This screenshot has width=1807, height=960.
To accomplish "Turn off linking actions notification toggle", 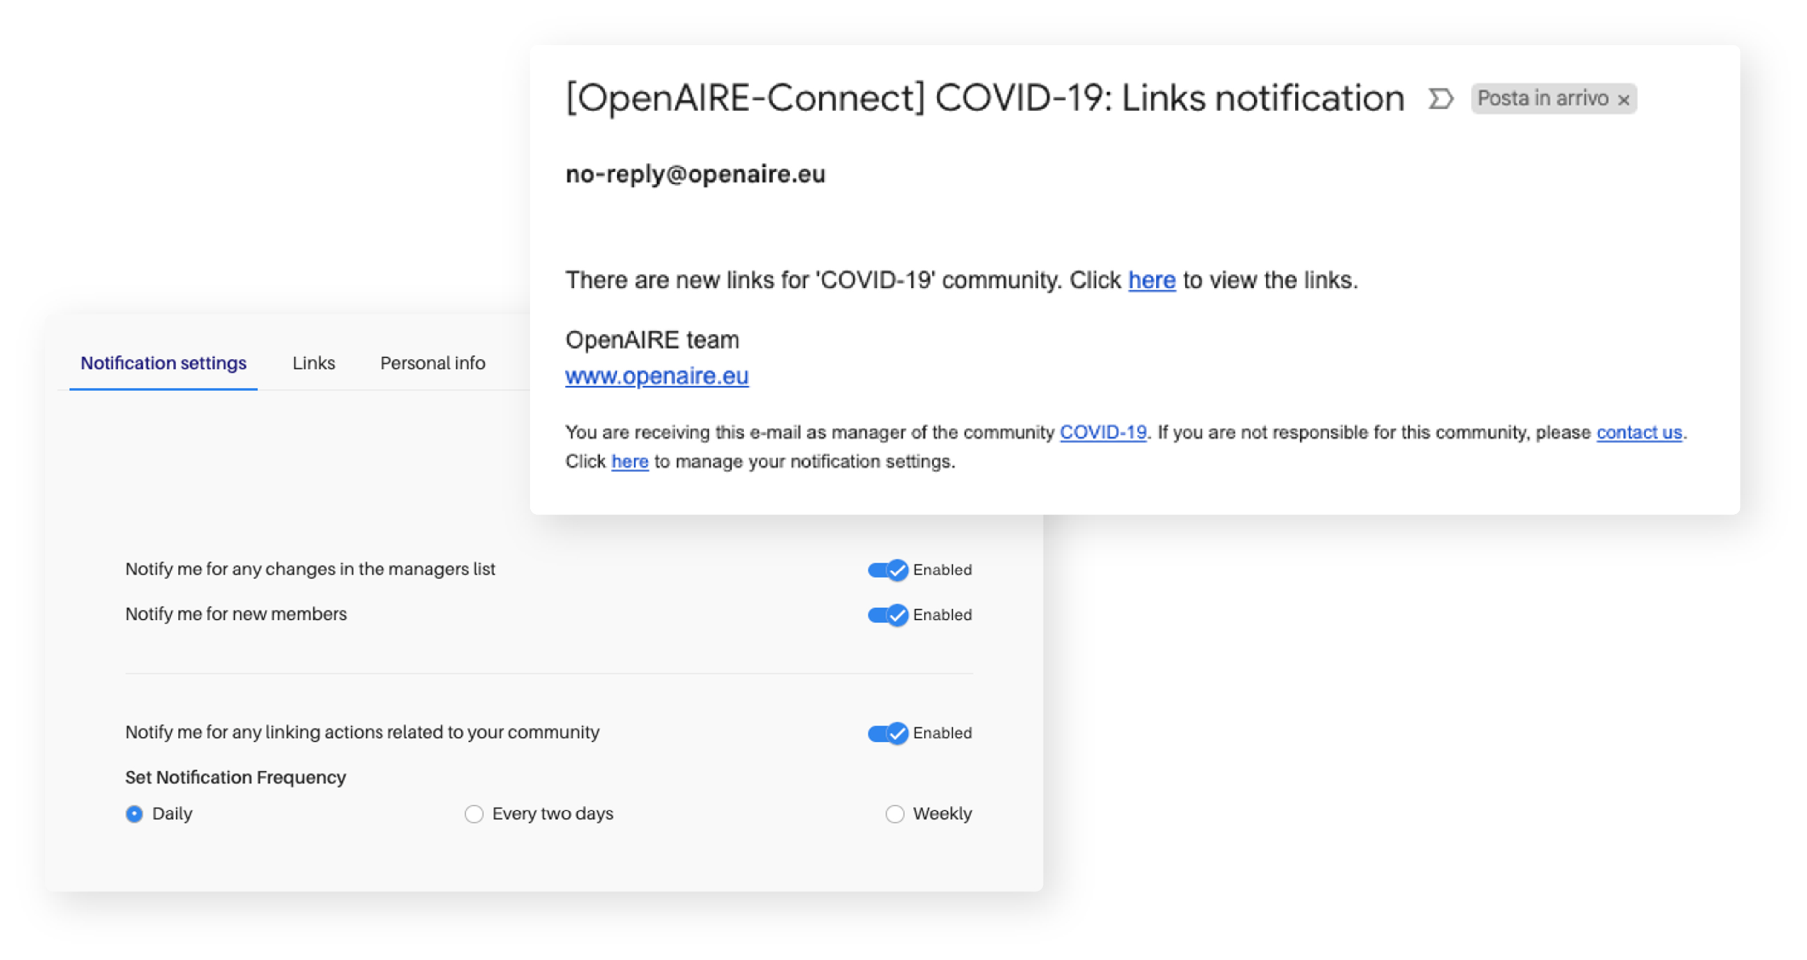I will [888, 734].
